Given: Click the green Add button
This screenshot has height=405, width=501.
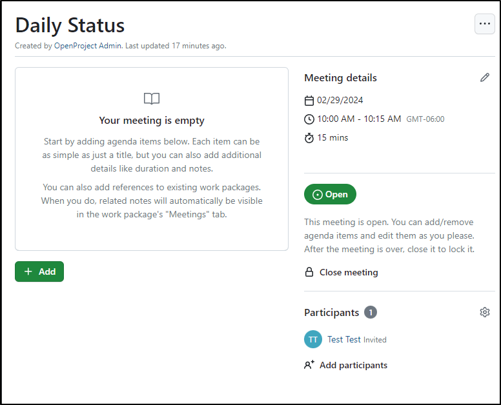Looking at the screenshot, I should pos(39,272).
